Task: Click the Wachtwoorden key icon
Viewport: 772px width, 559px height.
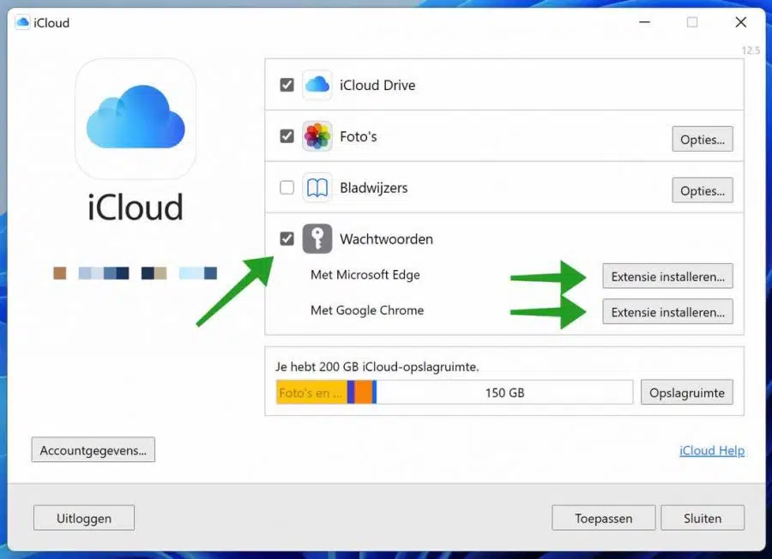Action: (317, 238)
